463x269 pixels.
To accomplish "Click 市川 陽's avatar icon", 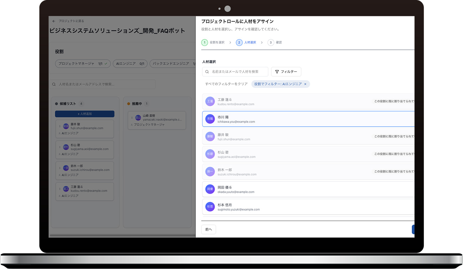I will (210, 119).
